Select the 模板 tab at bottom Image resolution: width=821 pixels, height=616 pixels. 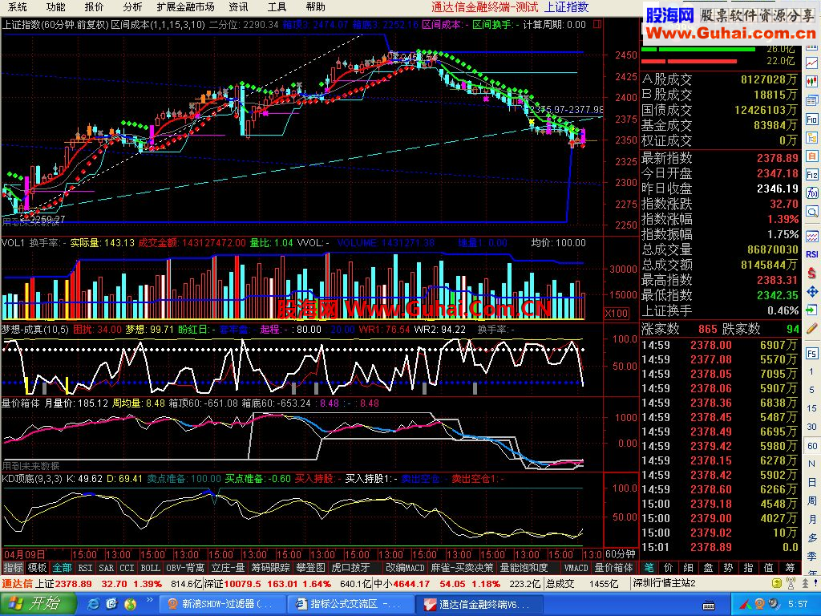[x=37, y=568]
